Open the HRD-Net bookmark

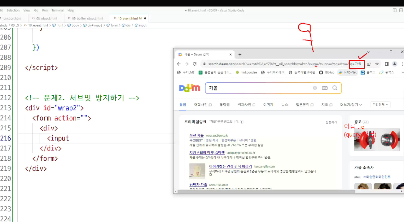pos(347,72)
